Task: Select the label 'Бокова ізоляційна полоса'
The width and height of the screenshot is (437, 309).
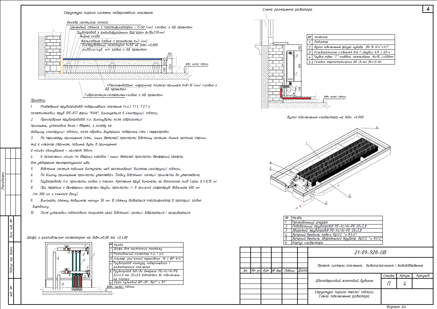Action: tap(88, 23)
